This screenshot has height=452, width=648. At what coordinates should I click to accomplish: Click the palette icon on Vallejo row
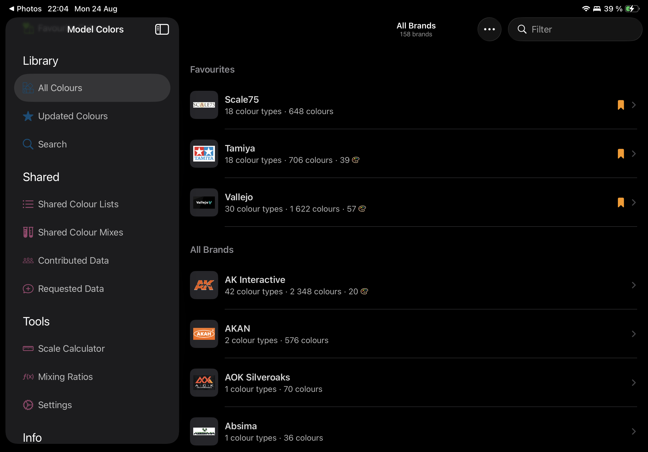point(362,209)
